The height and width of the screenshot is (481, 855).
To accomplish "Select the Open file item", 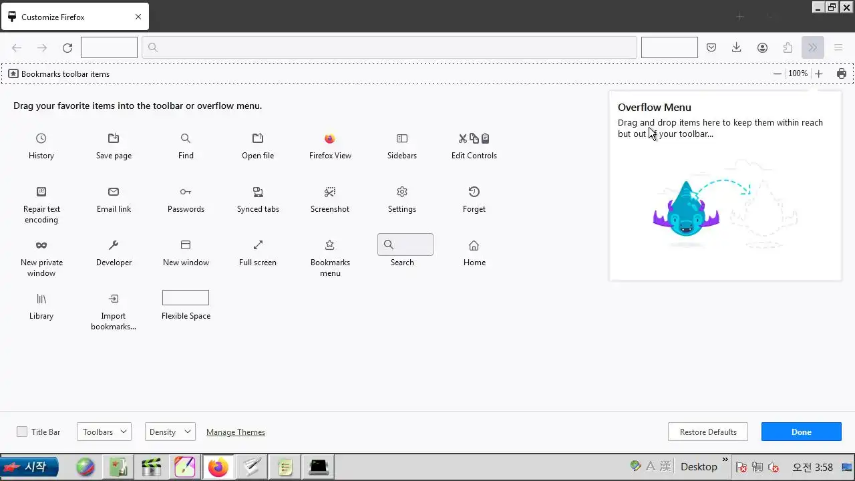I will pos(258,146).
